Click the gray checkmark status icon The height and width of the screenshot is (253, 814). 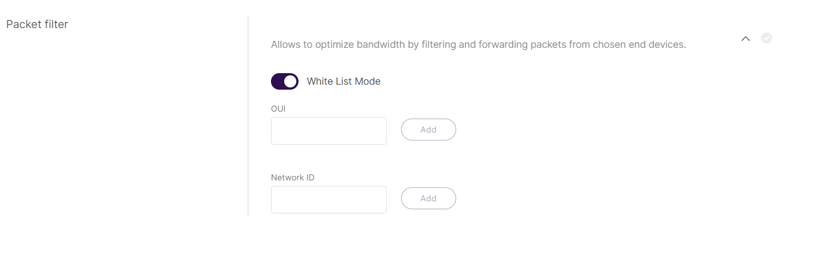coord(767,38)
